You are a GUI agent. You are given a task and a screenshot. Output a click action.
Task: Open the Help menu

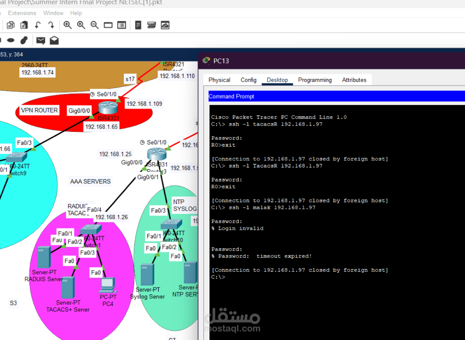76,13
